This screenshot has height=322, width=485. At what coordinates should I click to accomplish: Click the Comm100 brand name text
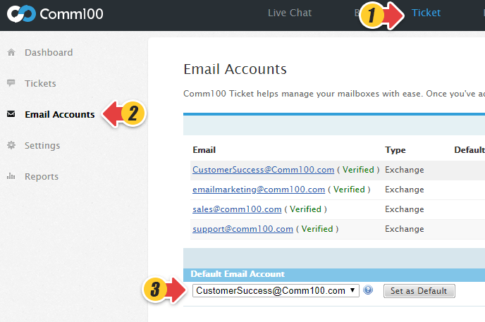pos(73,13)
